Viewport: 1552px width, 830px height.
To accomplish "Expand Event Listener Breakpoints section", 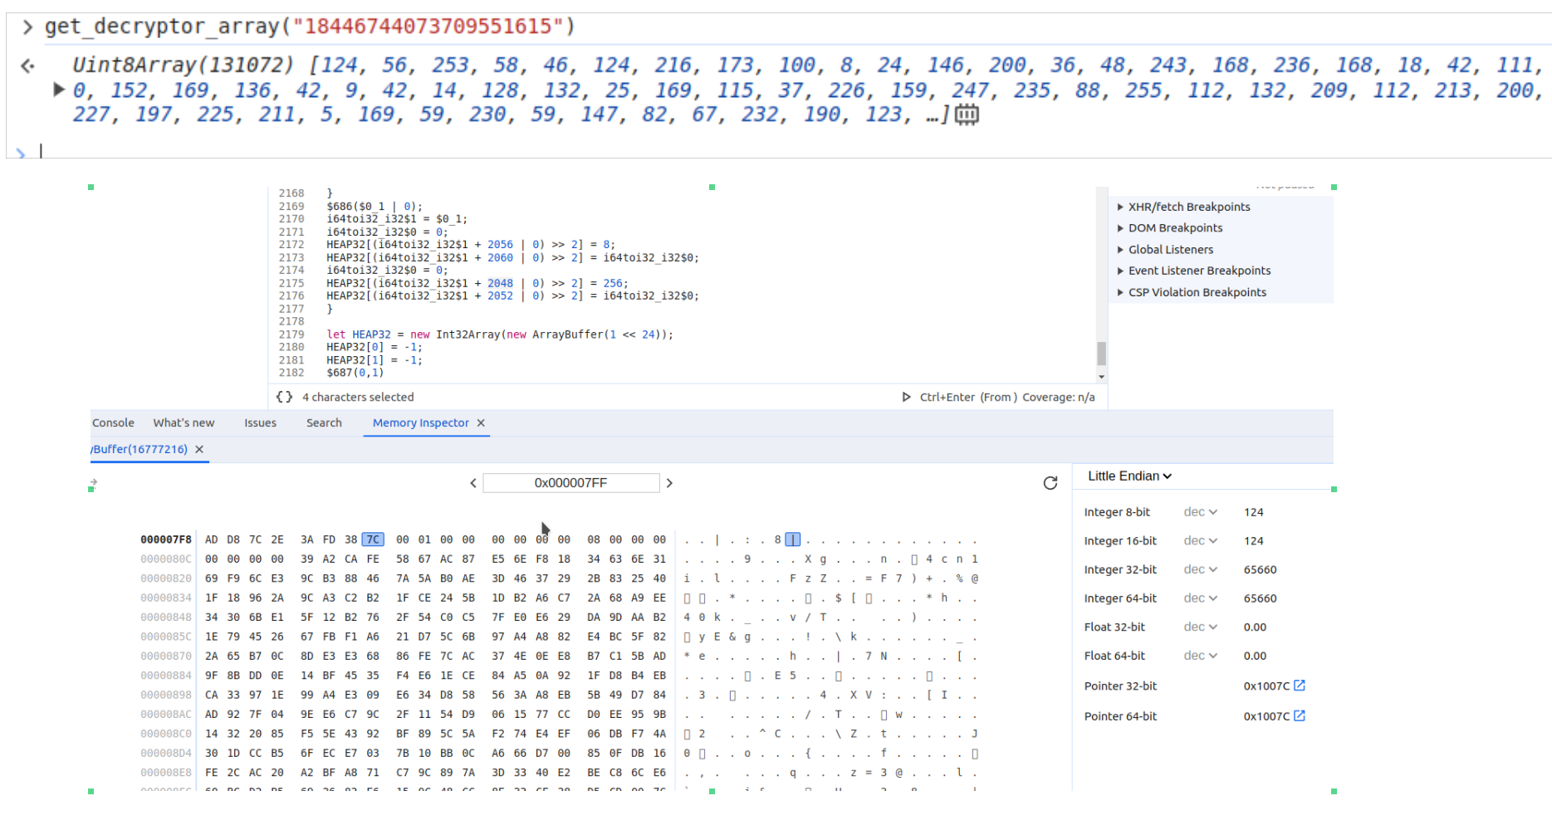I will click(x=1120, y=271).
